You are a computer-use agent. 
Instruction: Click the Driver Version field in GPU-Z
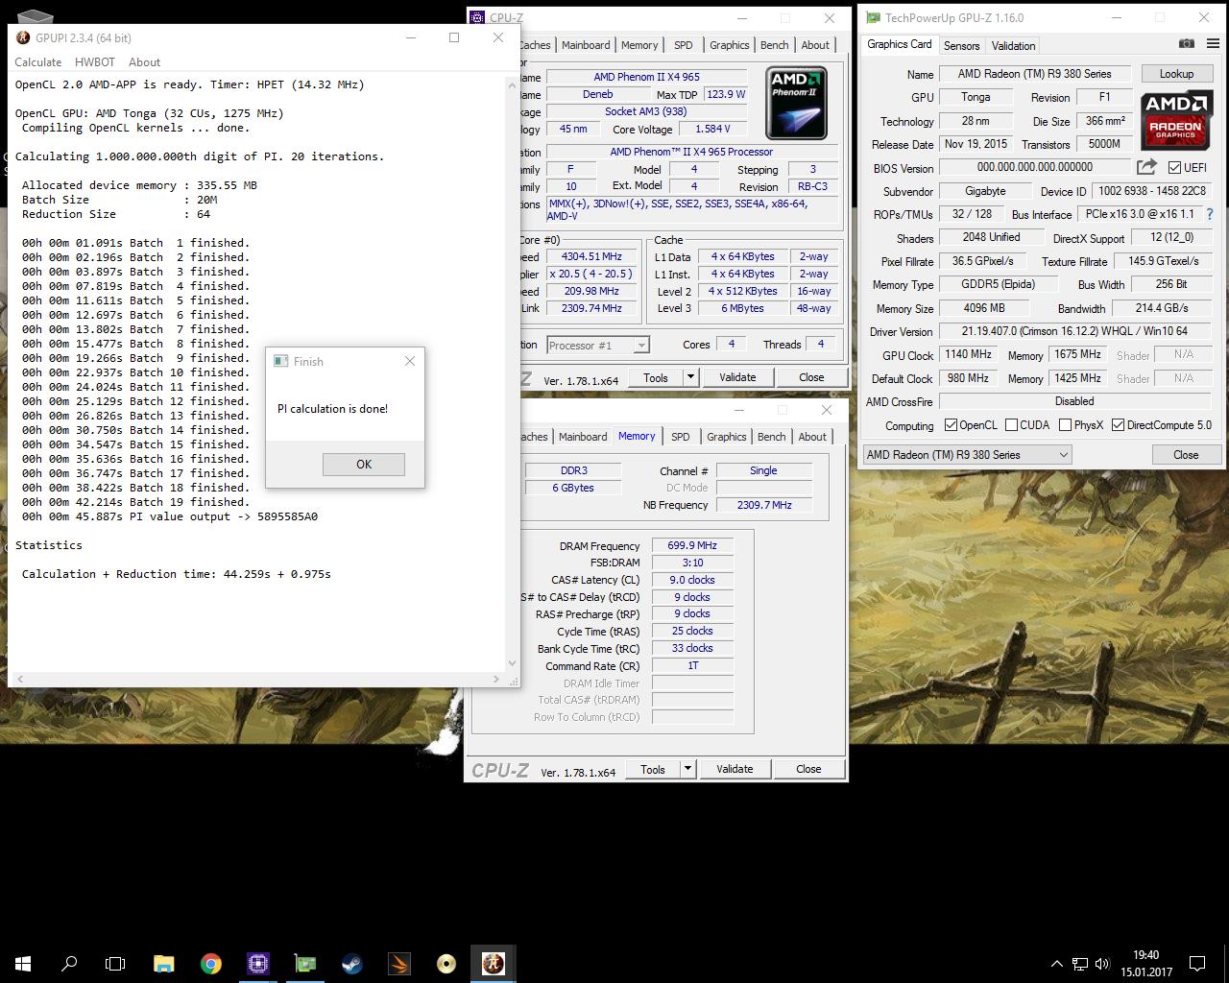[x=1074, y=331]
